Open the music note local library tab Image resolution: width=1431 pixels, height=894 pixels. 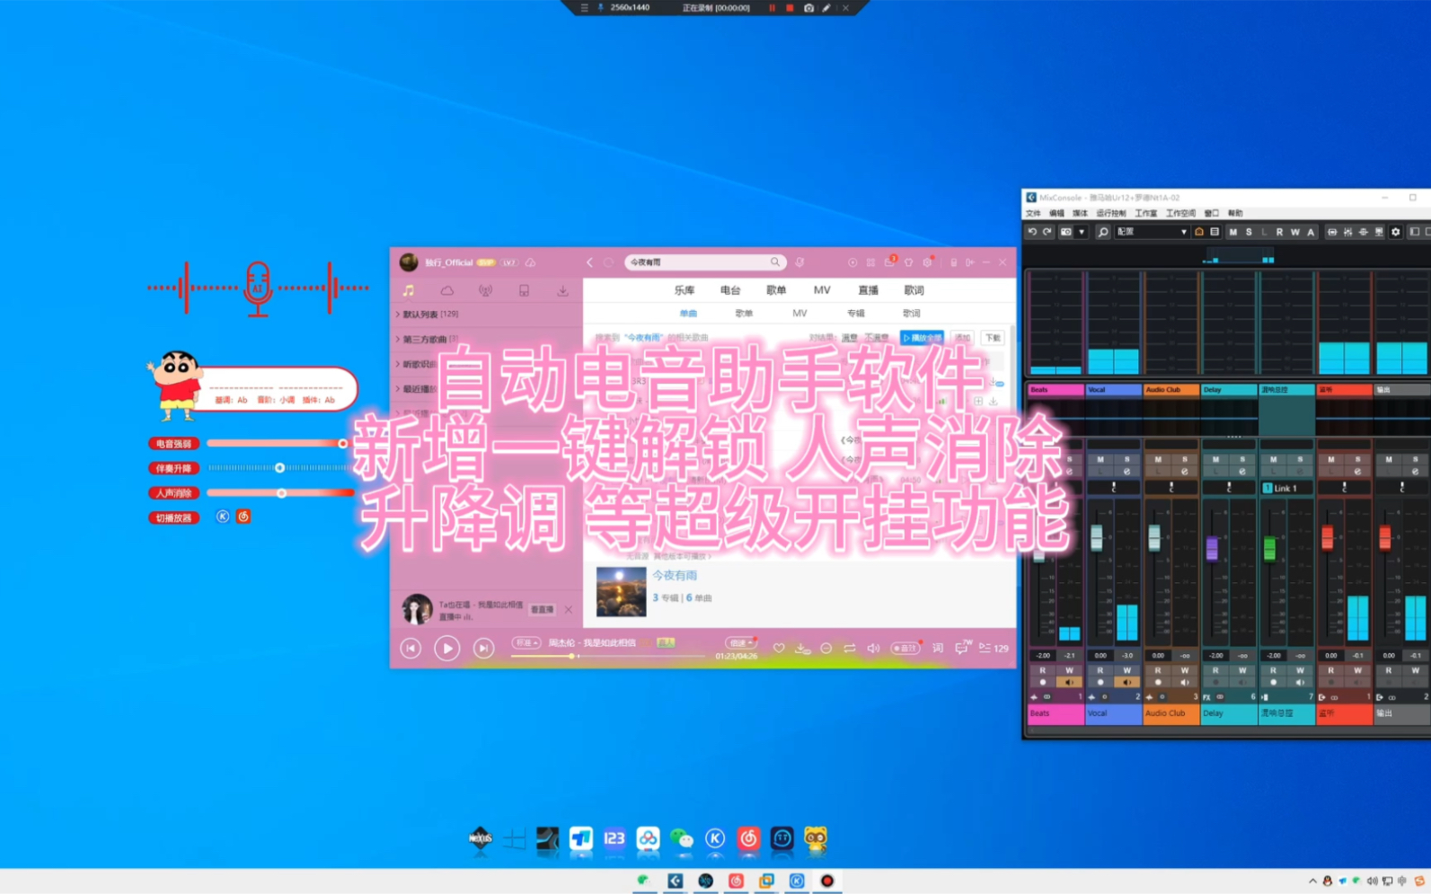pyautogui.click(x=409, y=291)
